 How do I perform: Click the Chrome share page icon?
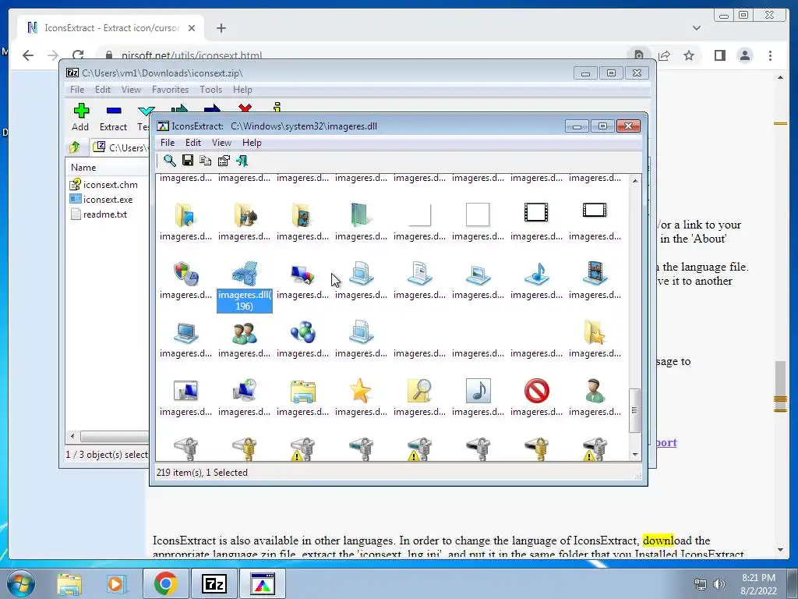point(664,55)
